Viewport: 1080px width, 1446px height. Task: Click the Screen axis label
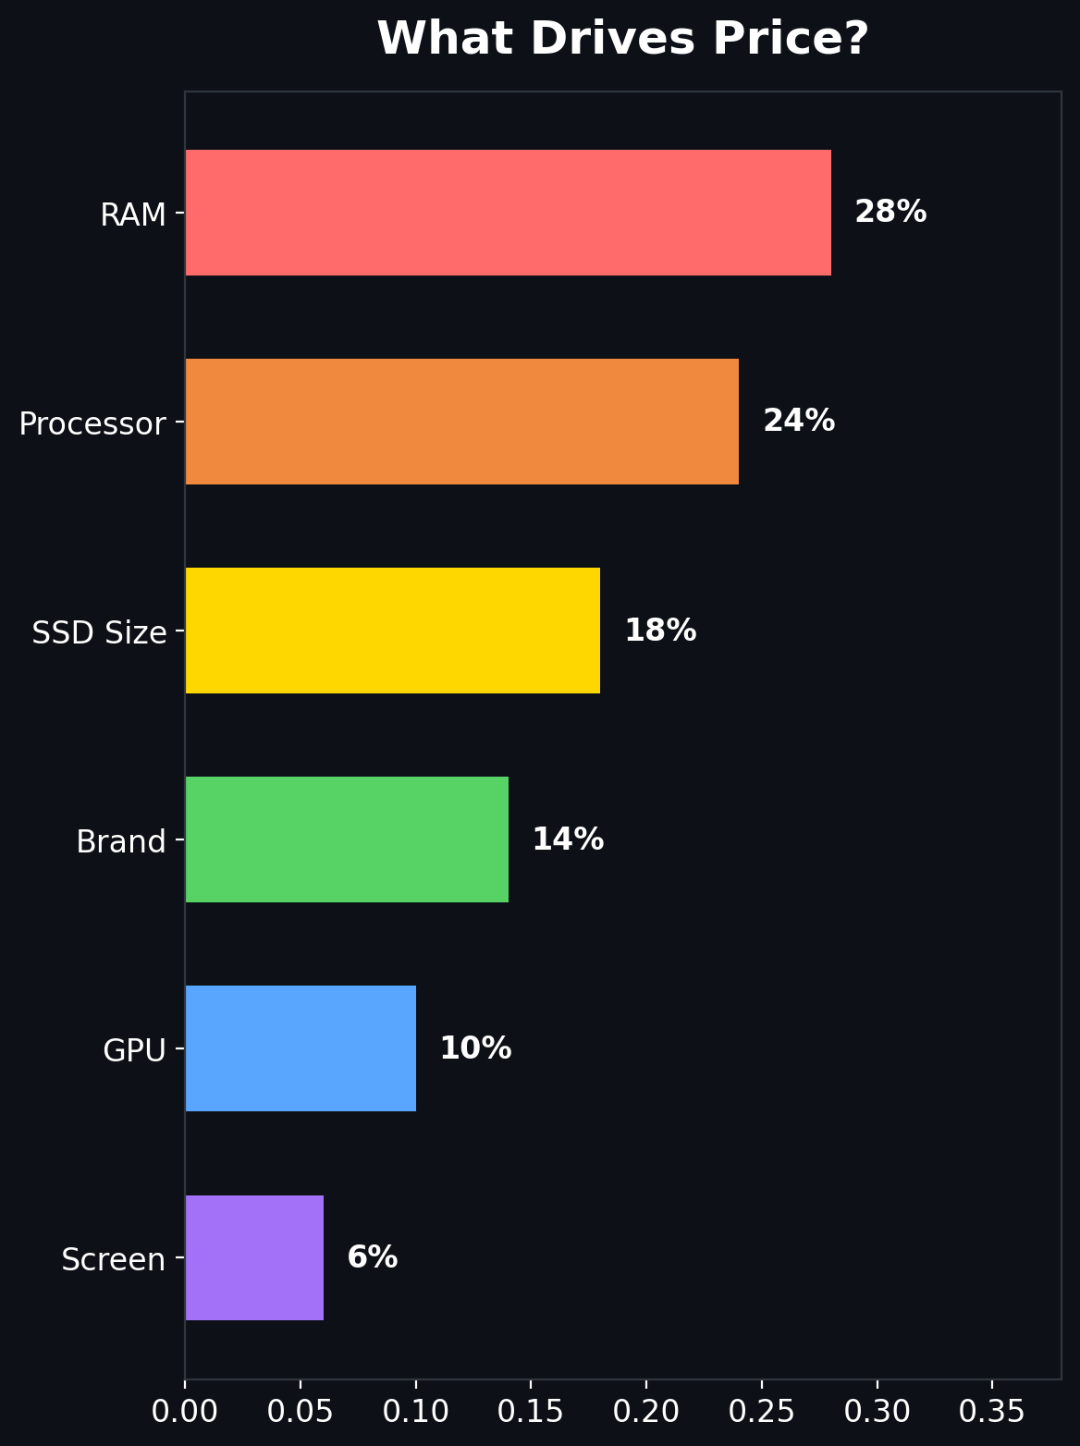pyautogui.click(x=114, y=1259)
